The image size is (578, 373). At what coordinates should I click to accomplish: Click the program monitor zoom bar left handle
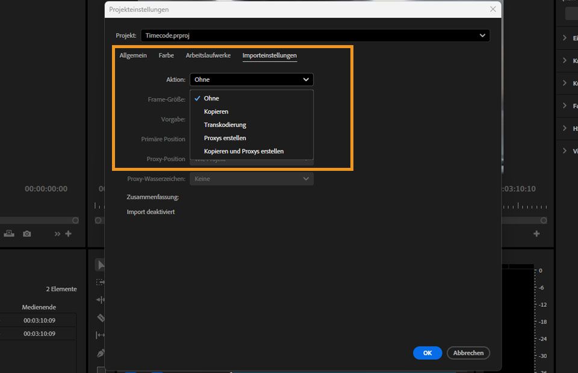pyautogui.click(x=98, y=220)
